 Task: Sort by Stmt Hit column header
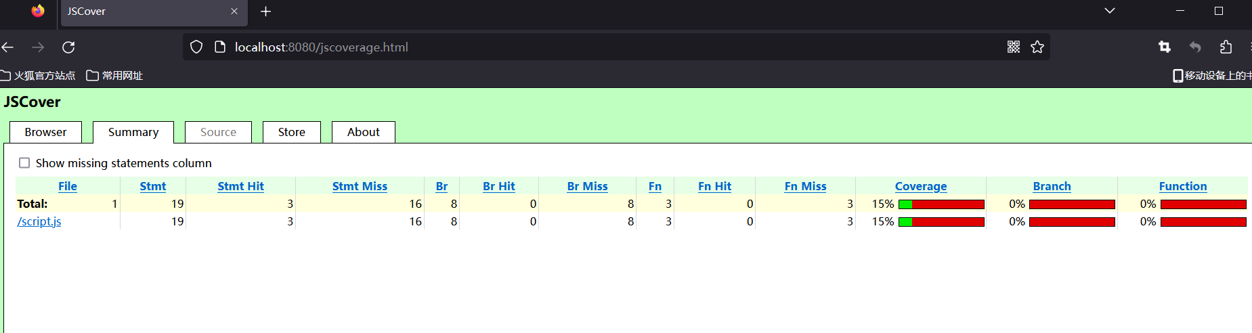coord(240,186)
